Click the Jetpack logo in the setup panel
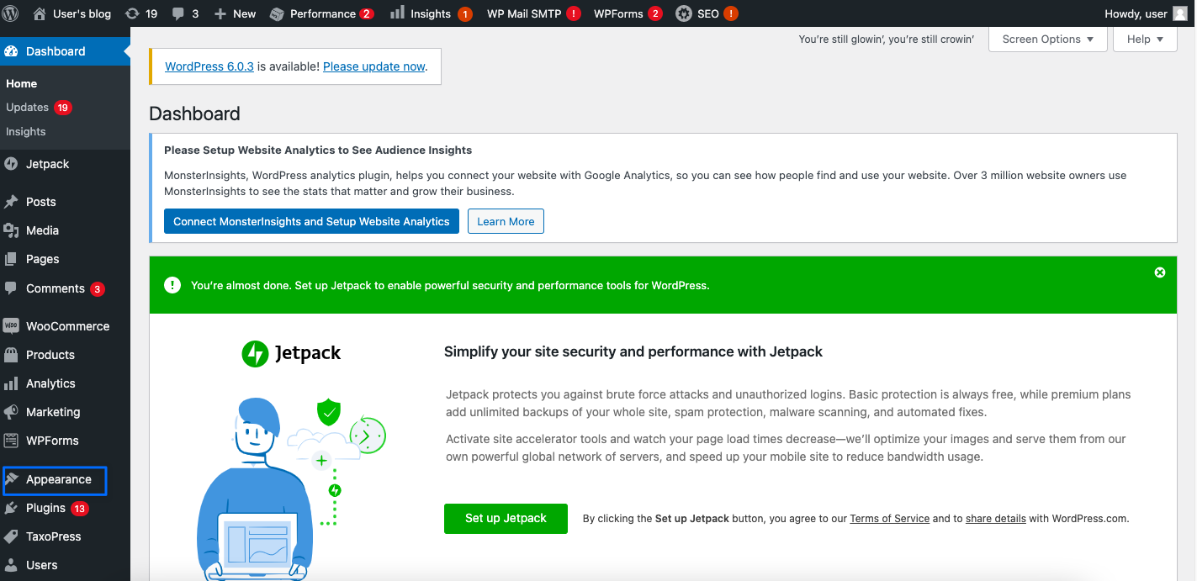 point(291,353)
